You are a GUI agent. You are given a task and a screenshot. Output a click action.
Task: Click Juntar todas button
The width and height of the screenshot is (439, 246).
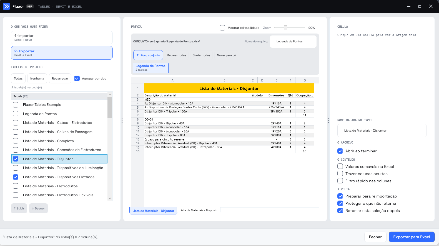(202, 55)
